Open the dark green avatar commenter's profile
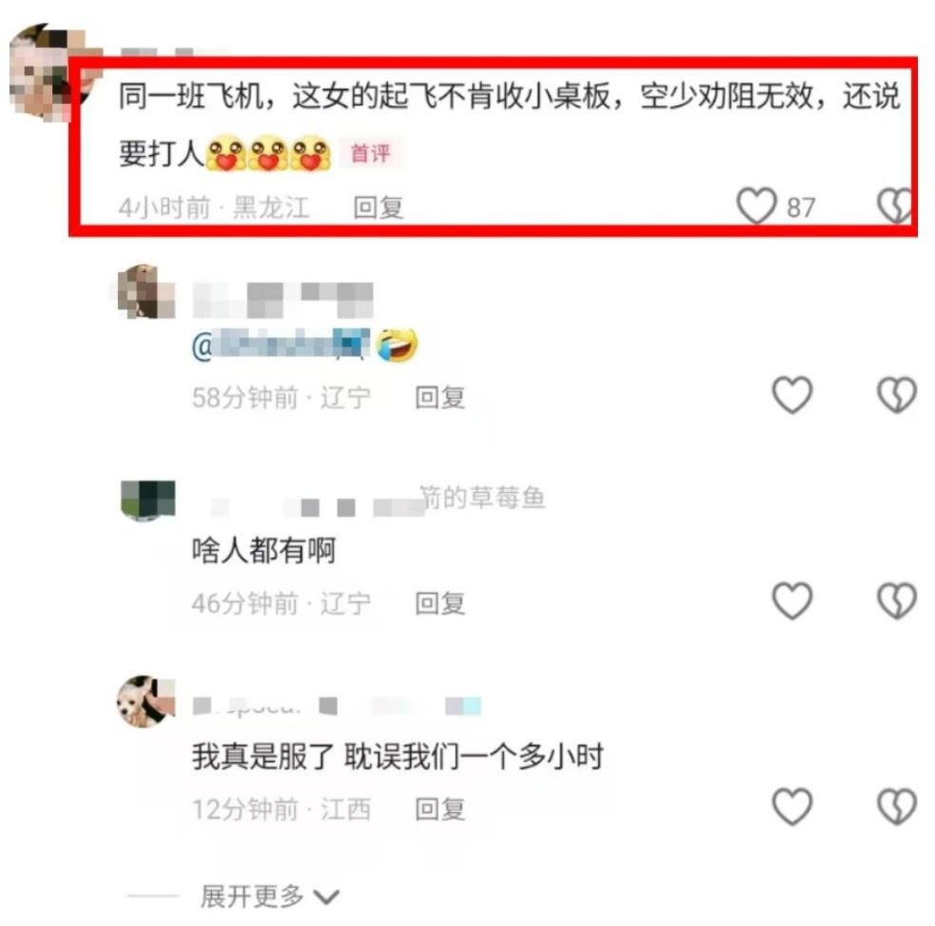The height and width of the screenshot is (926, 935). coord(147,500)
